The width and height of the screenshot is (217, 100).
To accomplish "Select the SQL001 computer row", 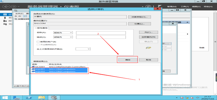I will (59, 69).
